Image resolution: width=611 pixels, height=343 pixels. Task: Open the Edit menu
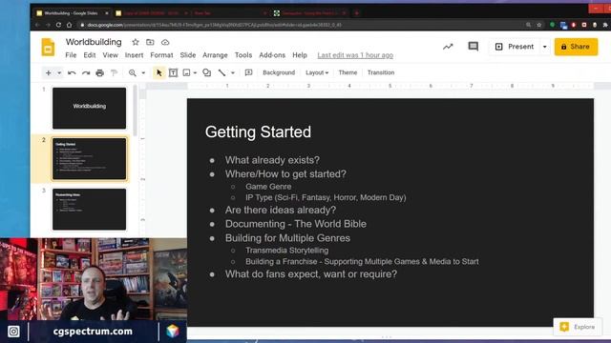(x=90, y=55)
